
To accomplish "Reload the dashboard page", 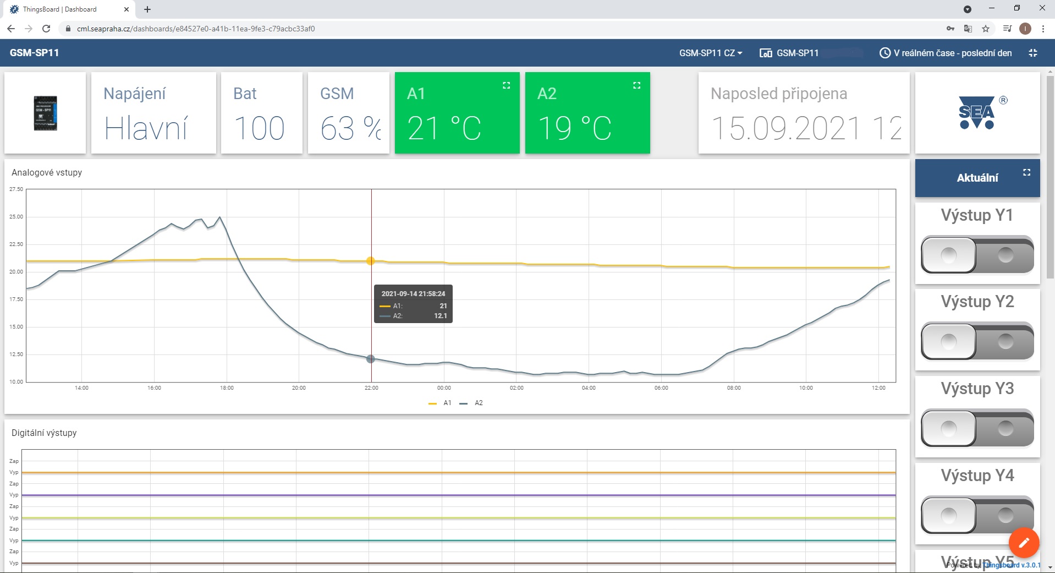I will (46, 29).
